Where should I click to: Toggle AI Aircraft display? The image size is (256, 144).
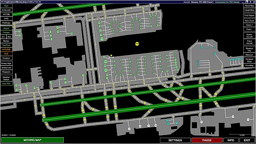6,10
